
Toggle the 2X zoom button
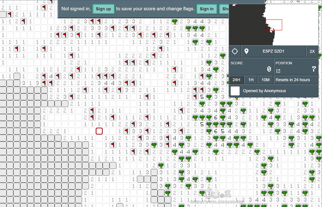coord(312,51)
